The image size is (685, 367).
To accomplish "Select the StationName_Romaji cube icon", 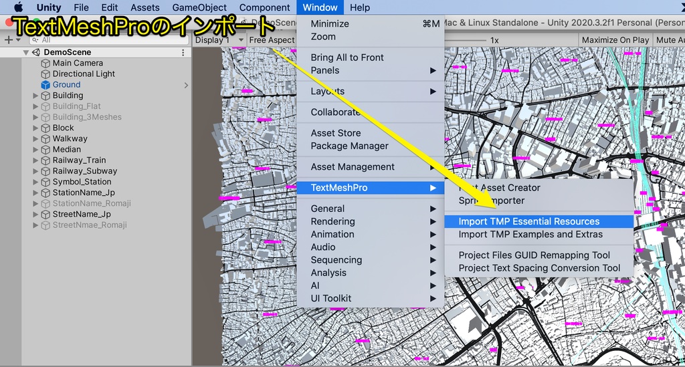I will [45, 203].
